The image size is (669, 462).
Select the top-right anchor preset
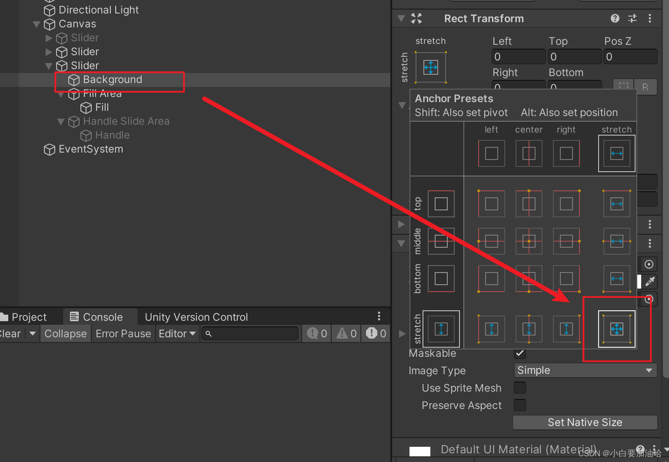coord(566,204)
